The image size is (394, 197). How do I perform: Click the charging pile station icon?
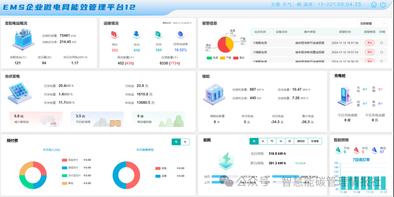pos(345,96)
